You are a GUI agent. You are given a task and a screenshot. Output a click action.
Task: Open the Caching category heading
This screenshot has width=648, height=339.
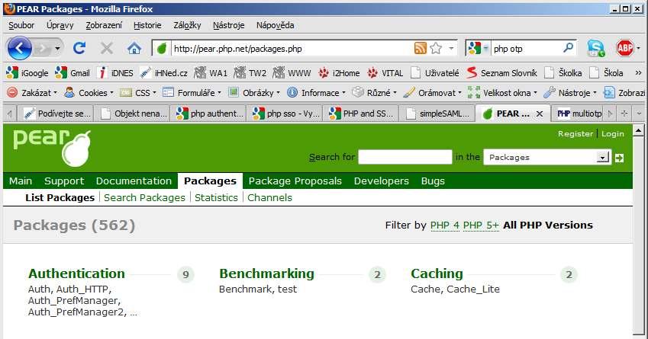click(437, 273)
